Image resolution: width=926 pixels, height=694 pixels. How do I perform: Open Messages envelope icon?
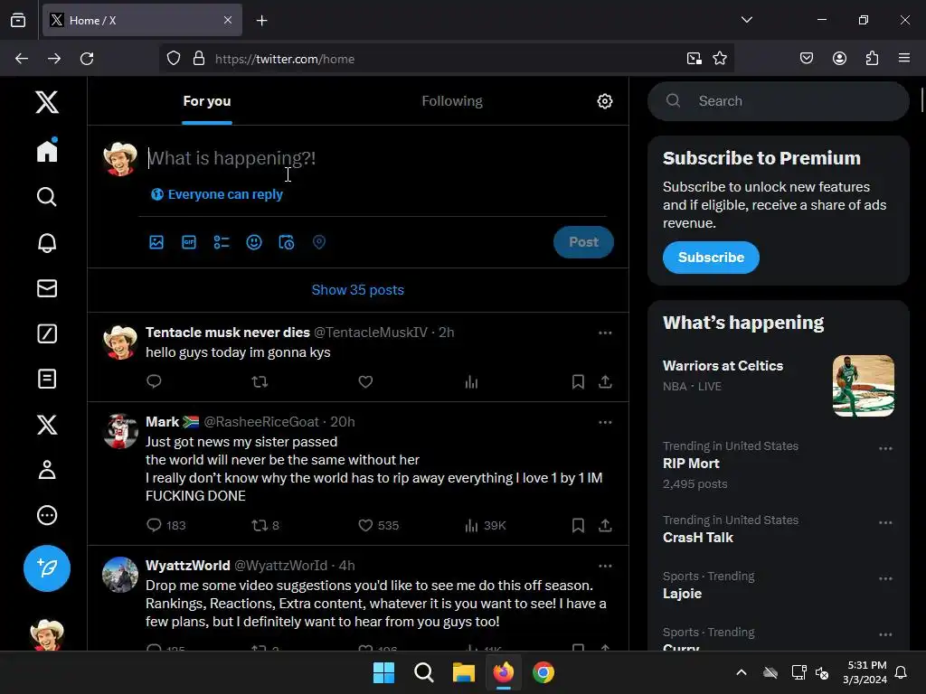click(47, 288)
